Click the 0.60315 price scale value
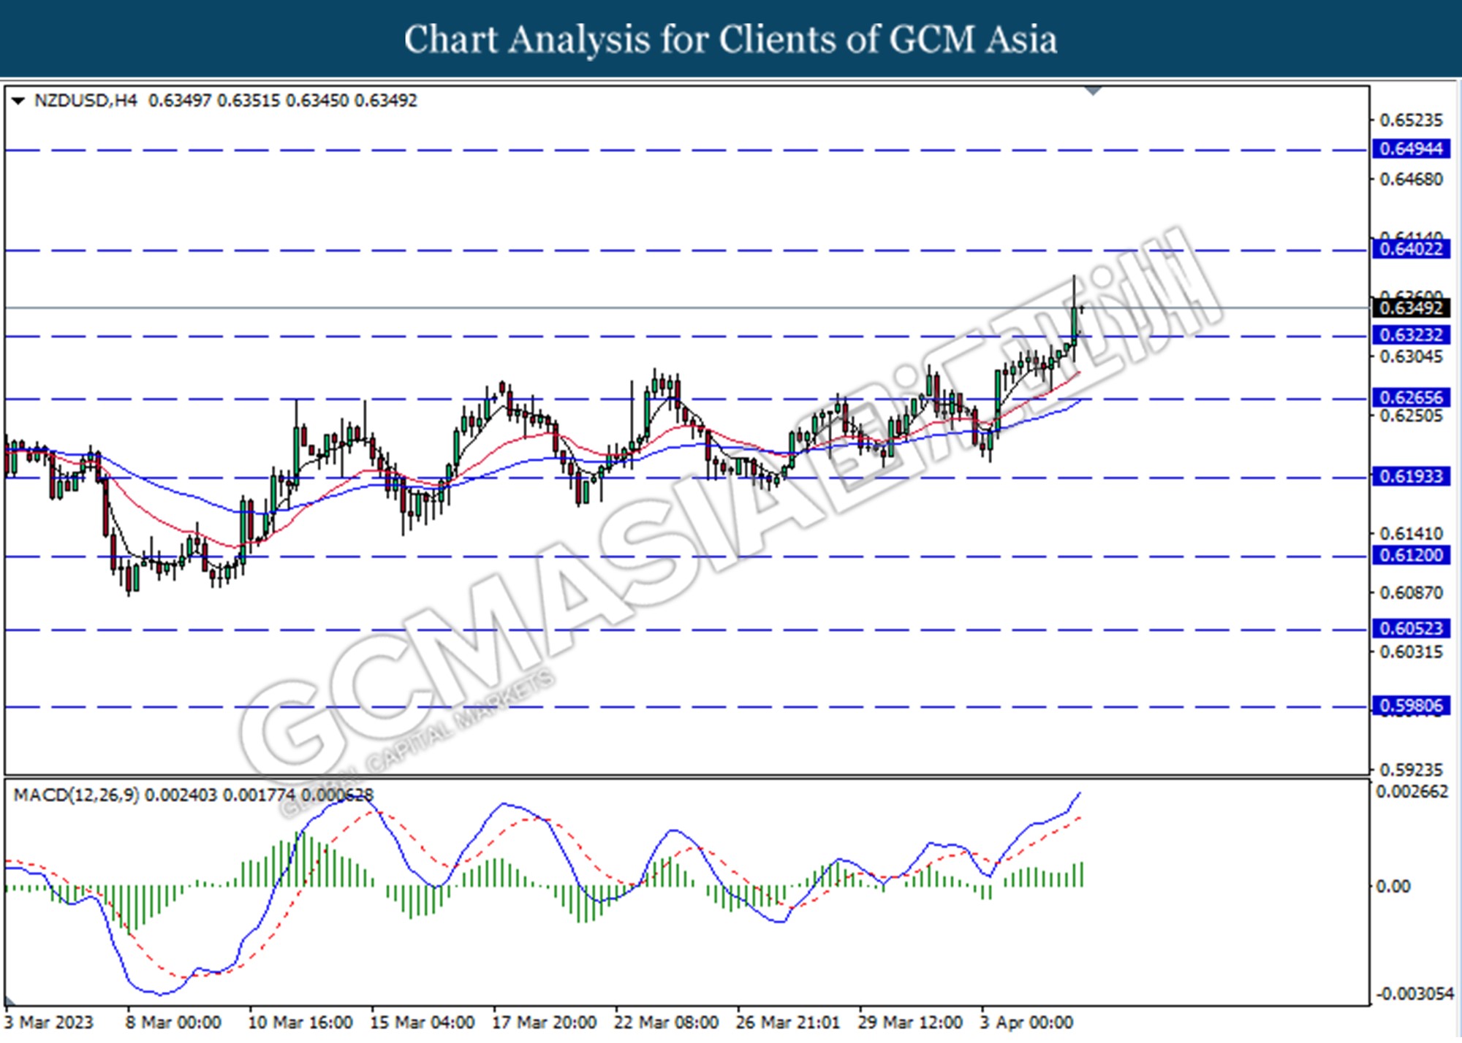Image resolution: width=1462 pixels, height=1043 pixels. (x=1411, y=652)
